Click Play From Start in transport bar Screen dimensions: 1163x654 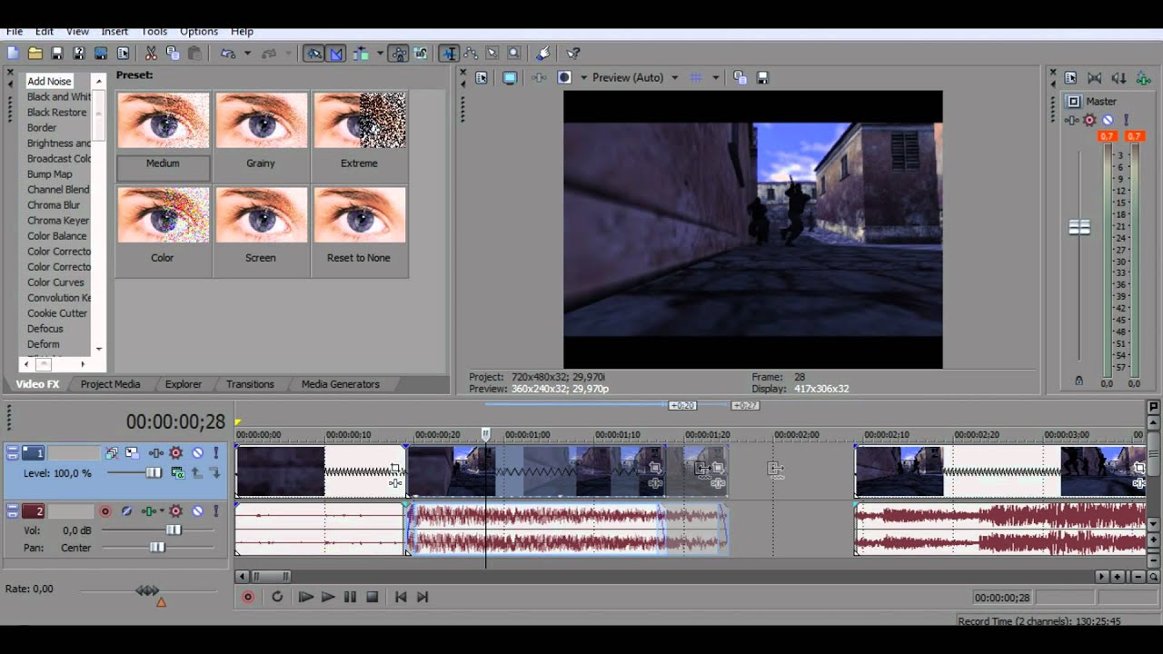[x=305, y=597]
